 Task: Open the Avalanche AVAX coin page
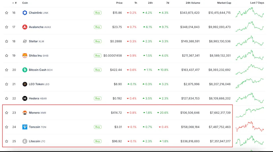tap(40, 27)
